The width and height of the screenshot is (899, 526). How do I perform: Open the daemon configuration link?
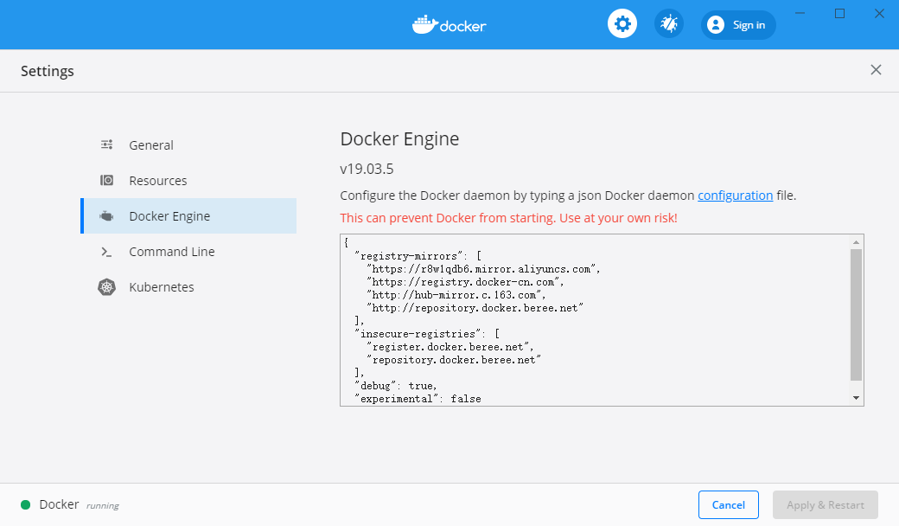[x=735, y=196]
